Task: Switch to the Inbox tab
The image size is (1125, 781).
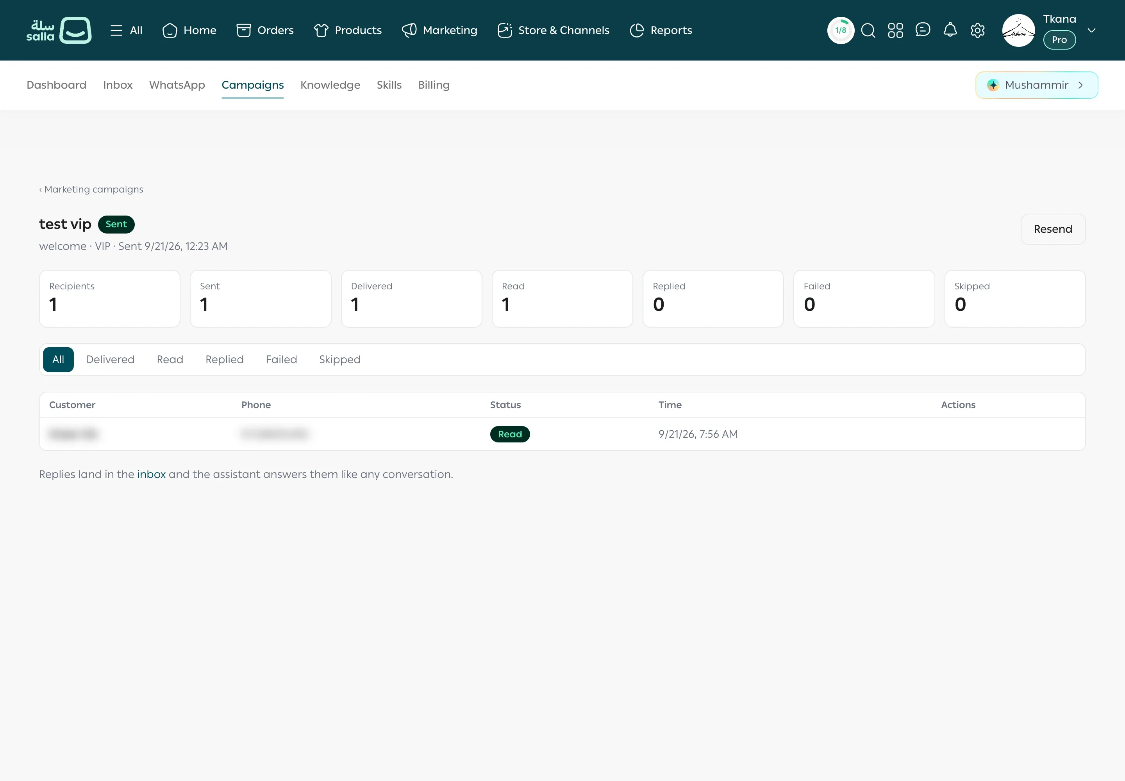Action: pyautogui.click(x=118, y=85)
